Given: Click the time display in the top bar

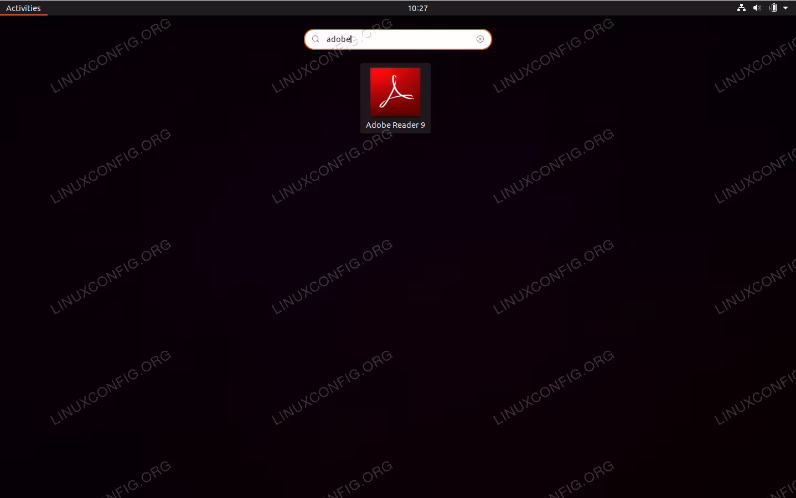Looking at the screenshot, I should point(417,8).
